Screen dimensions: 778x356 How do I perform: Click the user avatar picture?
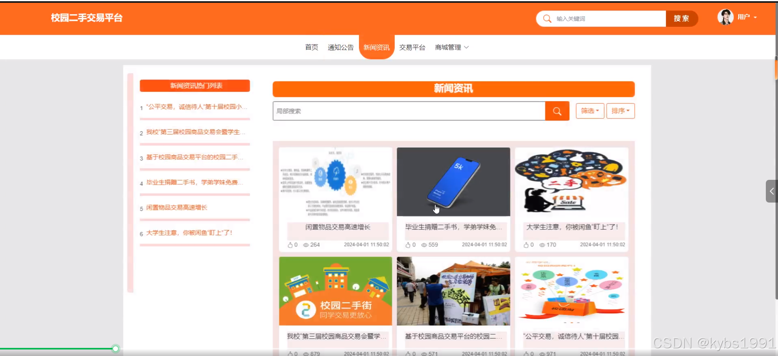pos(725,17)
